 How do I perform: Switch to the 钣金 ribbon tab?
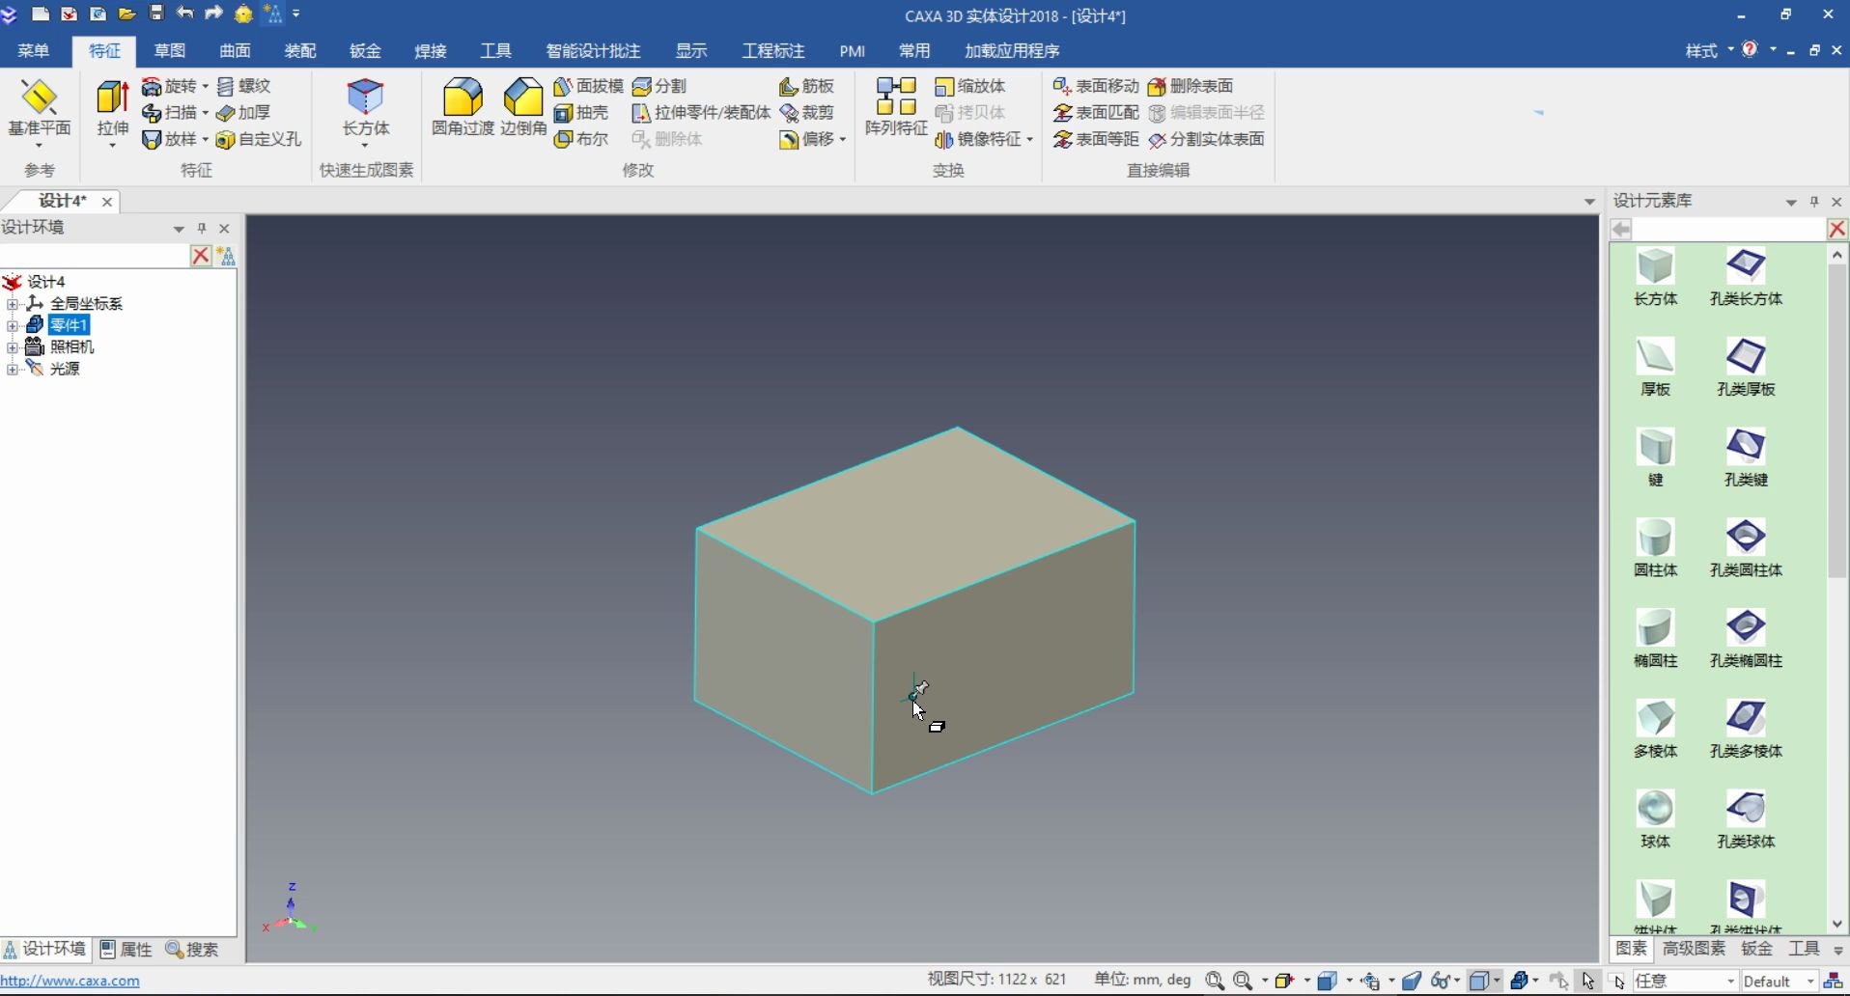tap(365, 50)
